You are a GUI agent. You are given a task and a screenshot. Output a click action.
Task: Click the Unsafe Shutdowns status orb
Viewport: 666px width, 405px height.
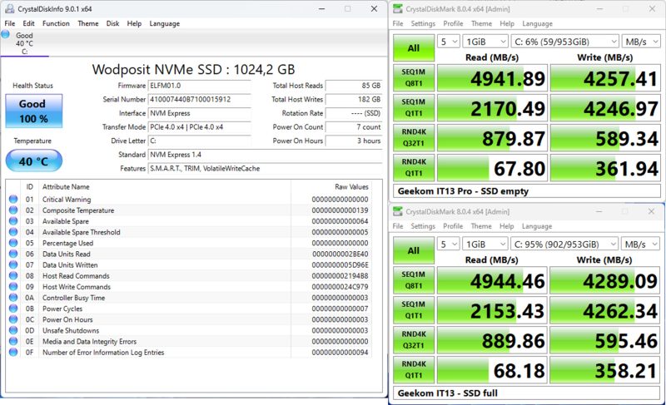point(12,330)
